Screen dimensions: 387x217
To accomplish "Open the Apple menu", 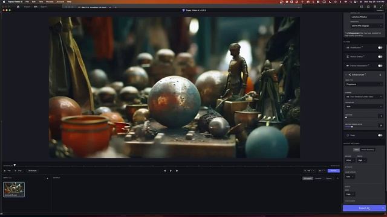I will click(4, 2).
